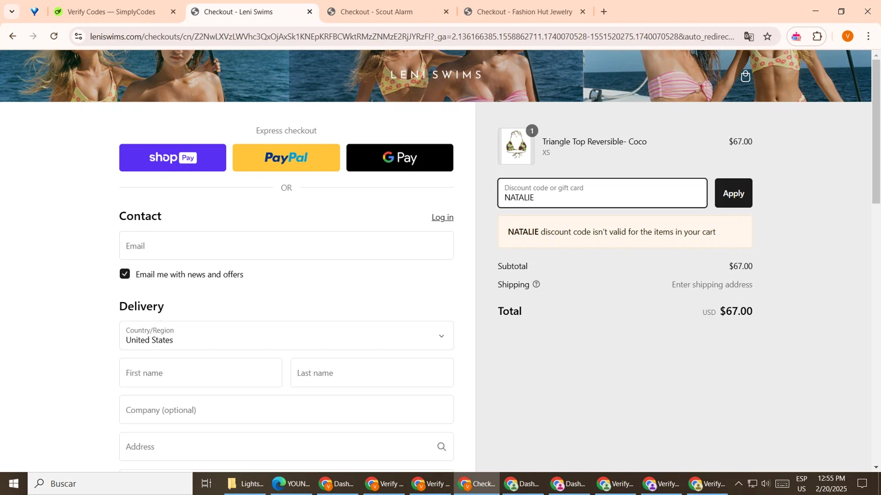This screenshot has width=881, height=495.
Task: Switch to Checkout Fashion Hut Jewelry tab
Action: pos(524,12)
